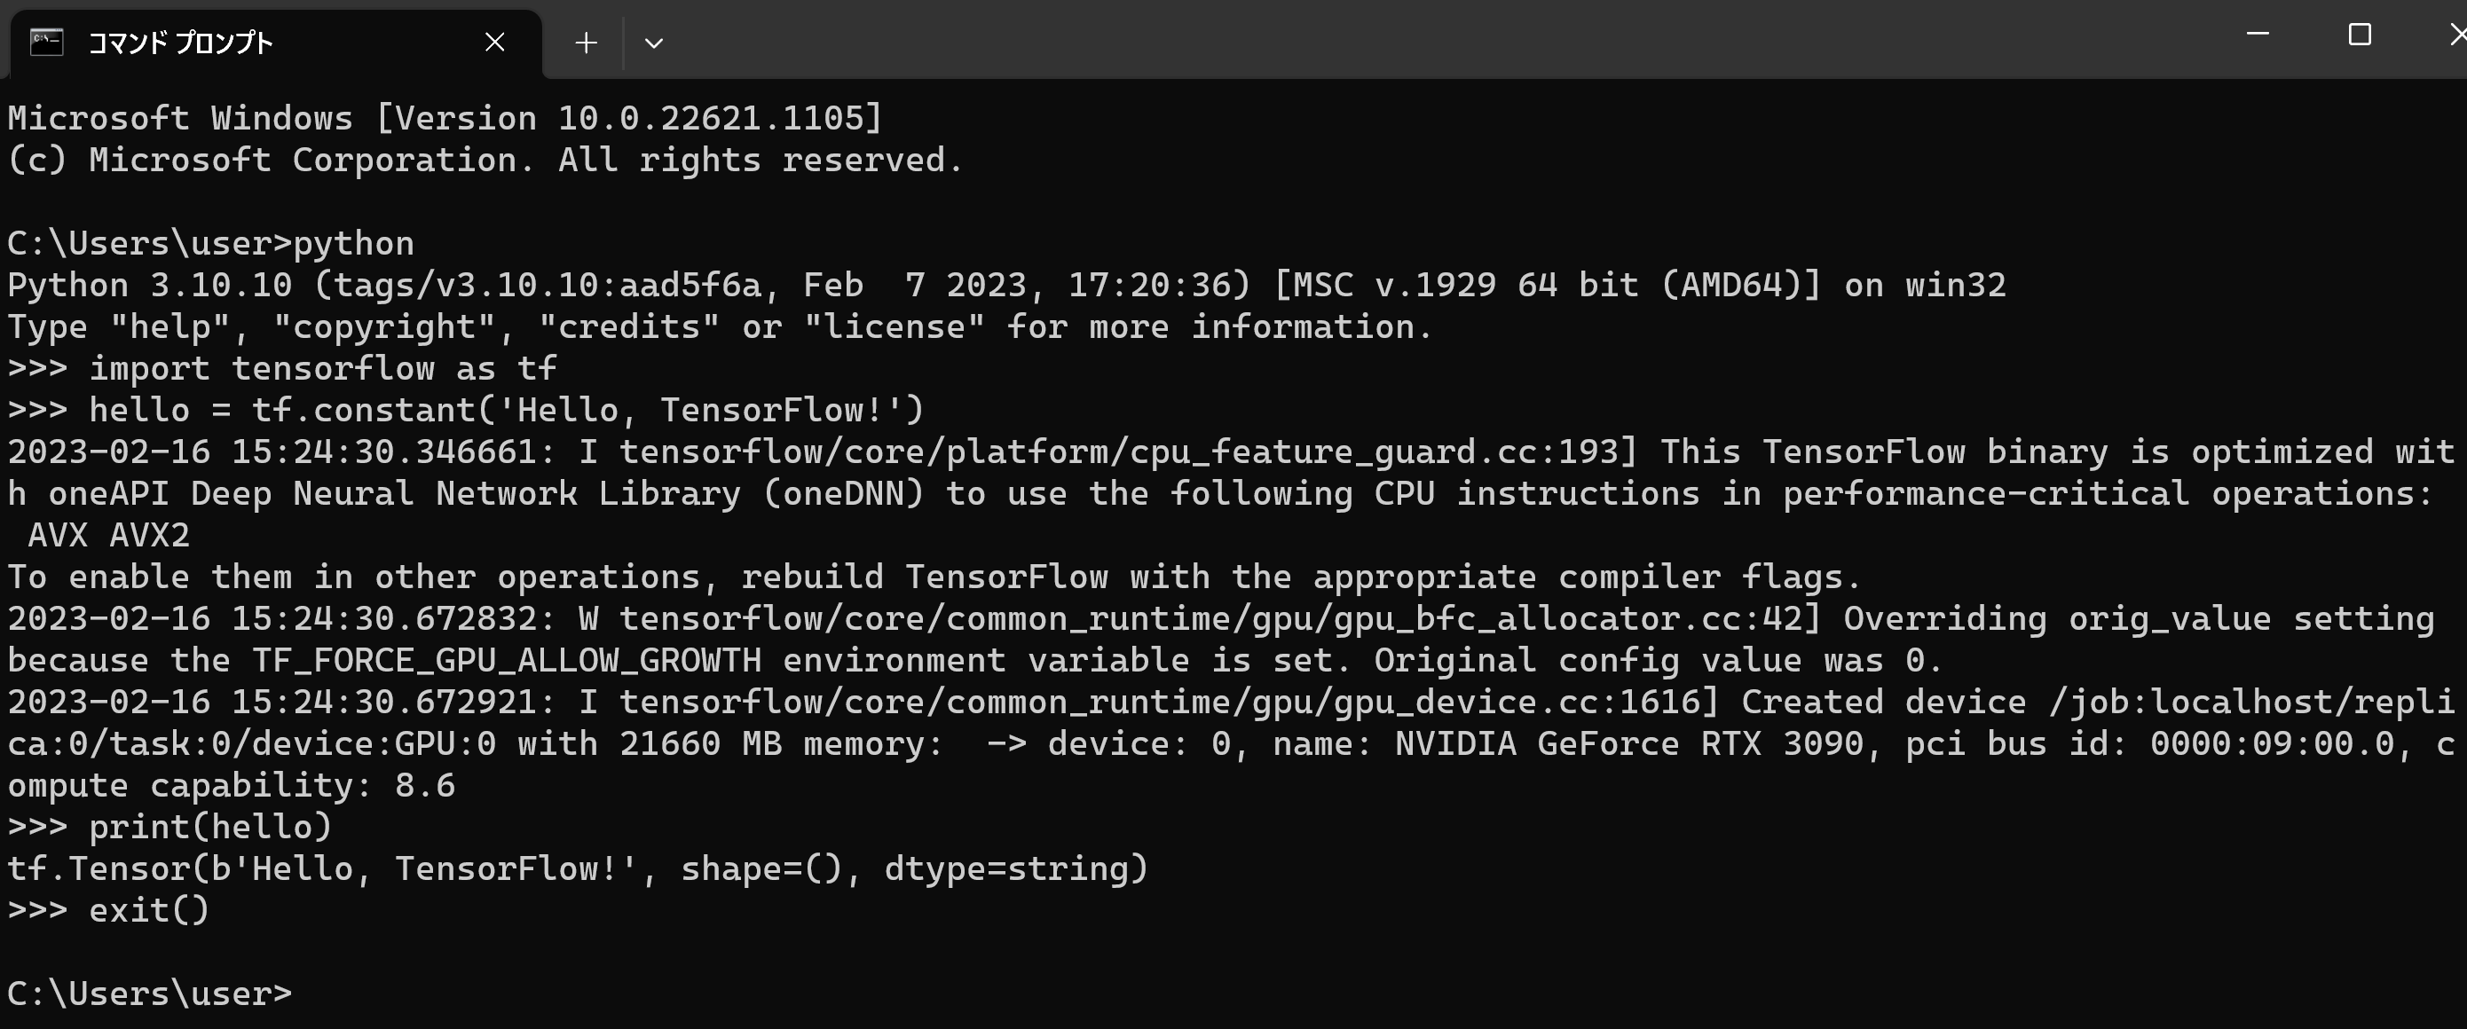Minimize the terminal window
This screenshot has height=1029, width=2467.
[2258, 35]
